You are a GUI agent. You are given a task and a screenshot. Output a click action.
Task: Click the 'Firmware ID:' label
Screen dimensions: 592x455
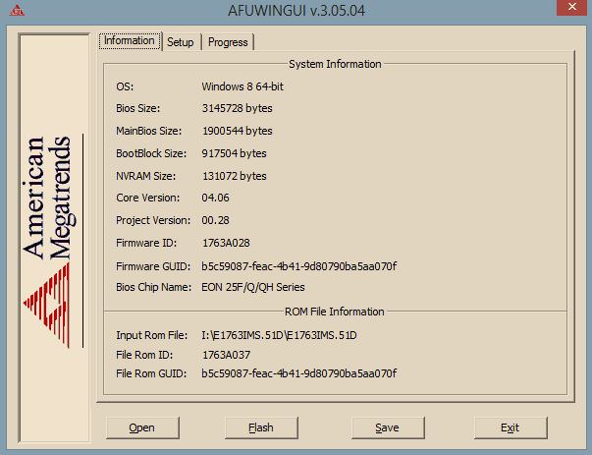pos(146,243)
